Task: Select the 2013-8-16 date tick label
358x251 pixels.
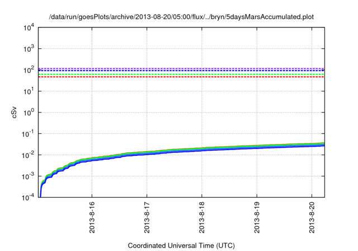Action: [x=92, y=217]
